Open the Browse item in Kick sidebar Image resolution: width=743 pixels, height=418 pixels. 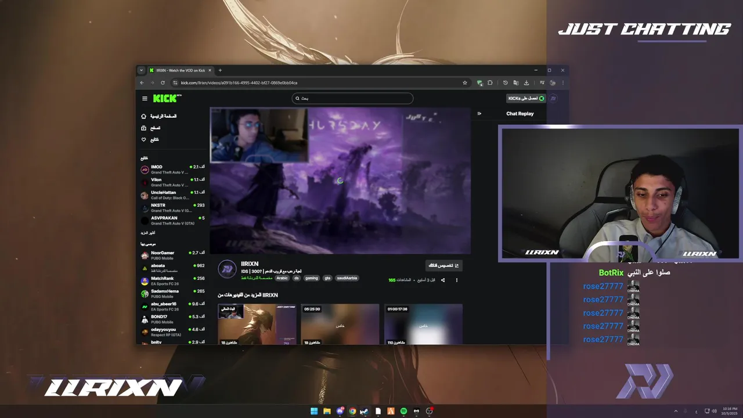tap(151, 128)
